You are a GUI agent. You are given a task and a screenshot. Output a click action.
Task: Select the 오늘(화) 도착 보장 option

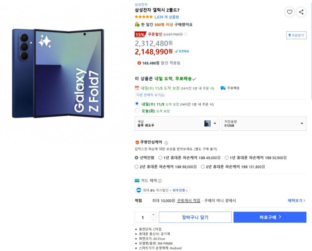click(136, 111)
